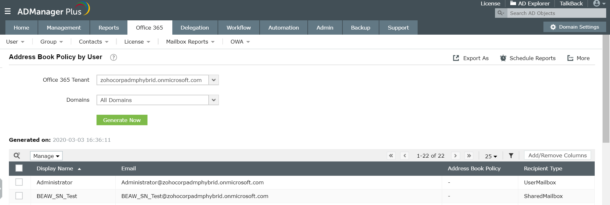Click the Generate Now button

[x=122, y=120]
